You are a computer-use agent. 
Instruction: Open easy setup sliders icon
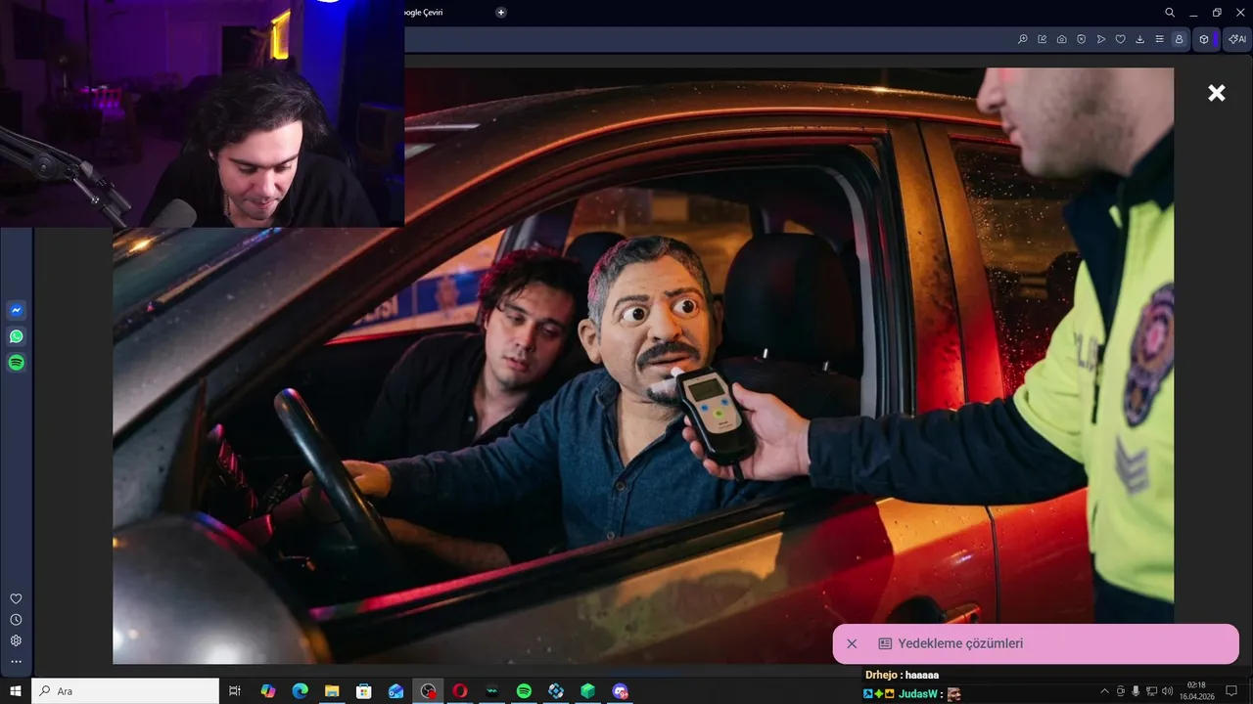1160,39
